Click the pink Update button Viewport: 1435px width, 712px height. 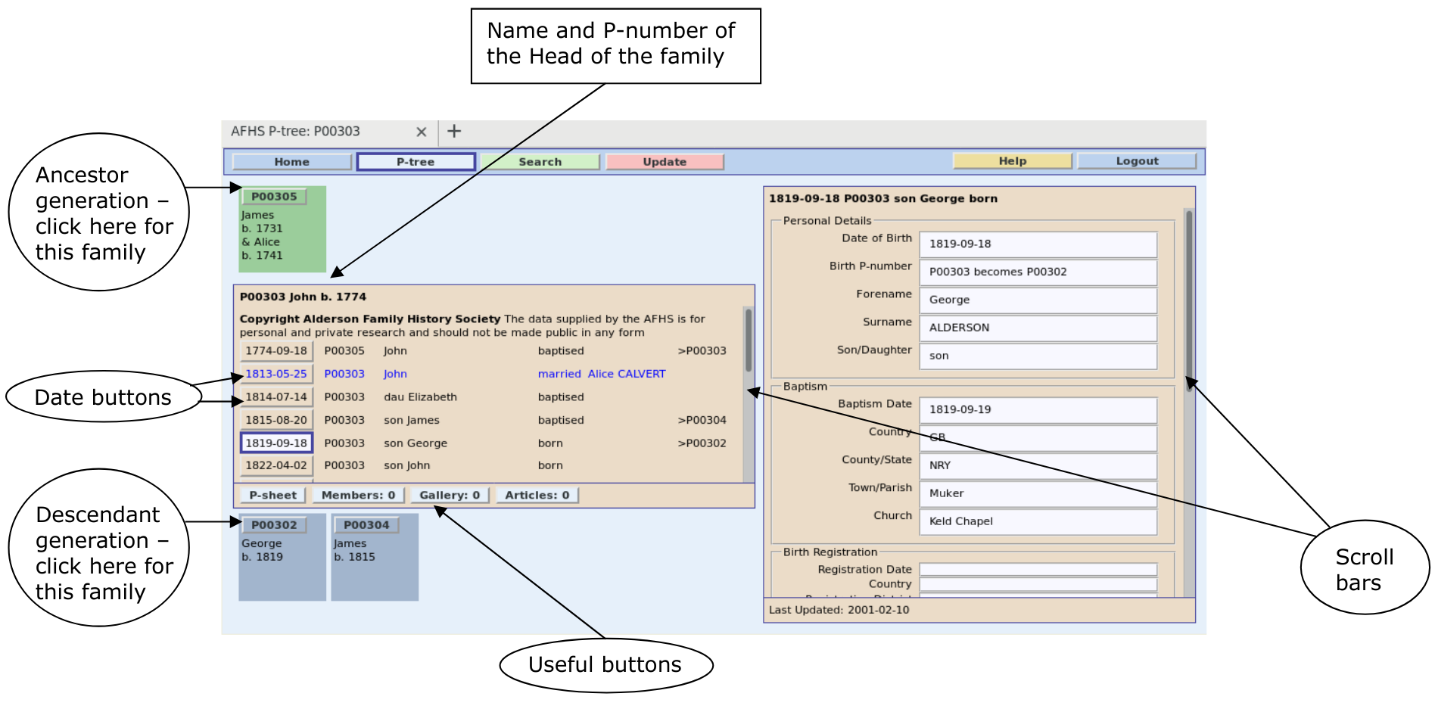point(665,162)
